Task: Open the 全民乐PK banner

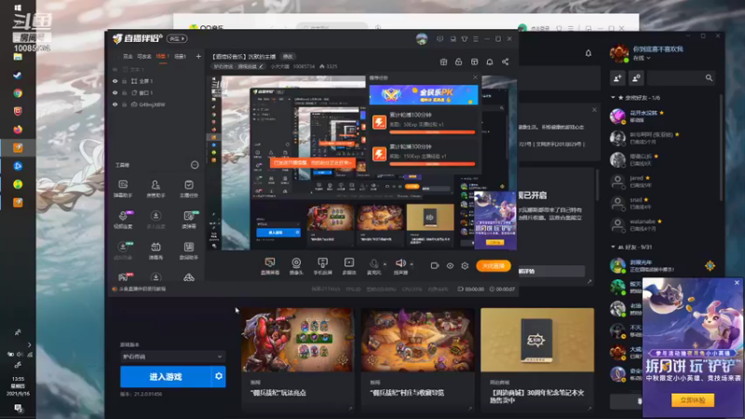Action: 424,95
